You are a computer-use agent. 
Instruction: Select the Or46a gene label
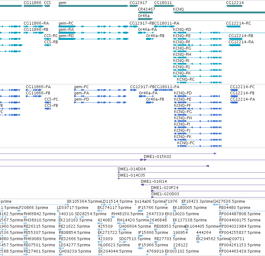pyautogui.click(x=144, y=16)
